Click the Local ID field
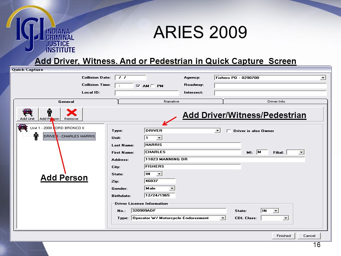This screenshot has height=256, width=341. [147, 93]
